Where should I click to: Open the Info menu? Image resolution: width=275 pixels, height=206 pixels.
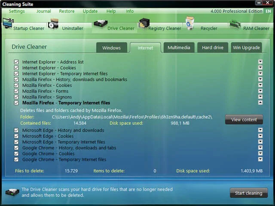pyautogui.click(x=130, y=12)
